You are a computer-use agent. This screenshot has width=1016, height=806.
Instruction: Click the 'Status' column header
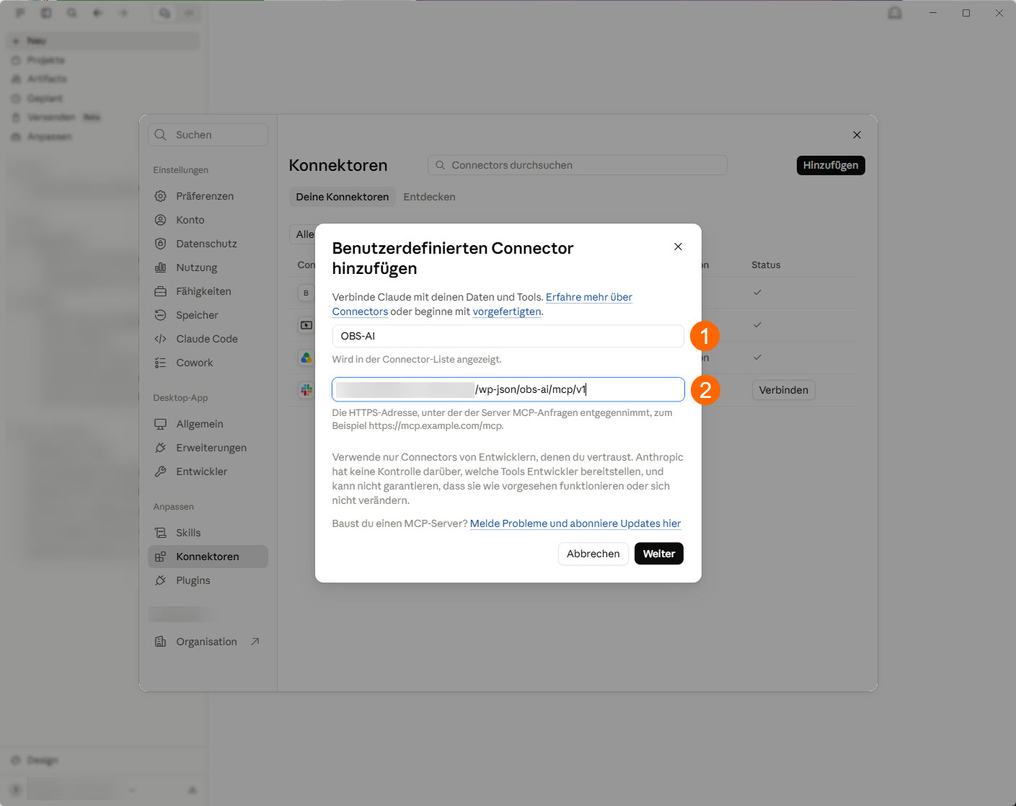766,265
